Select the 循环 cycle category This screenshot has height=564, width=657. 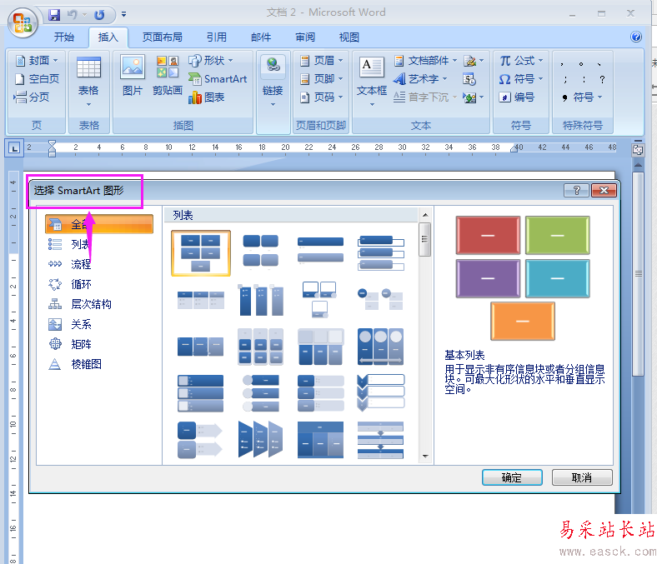coord(99,284)
